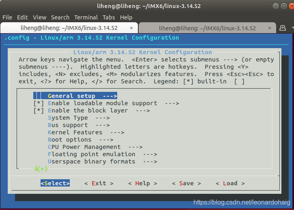Open Enable loadable module support submenu
The width and height of the screenshot is (294, 210).
(114, 103)
